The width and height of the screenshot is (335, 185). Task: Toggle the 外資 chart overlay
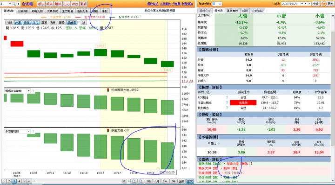(18, 22)
